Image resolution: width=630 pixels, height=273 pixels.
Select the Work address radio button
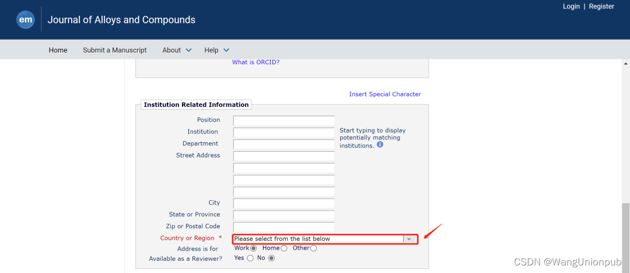click(x=253, y=248)
